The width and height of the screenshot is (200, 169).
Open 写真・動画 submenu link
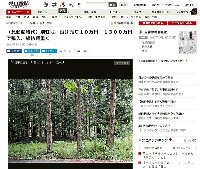151,17
